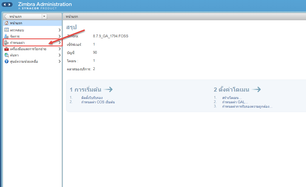
Task: Click the version text 8.7.9_GA_1794.FOSS
Action: [x=111, y=36]
